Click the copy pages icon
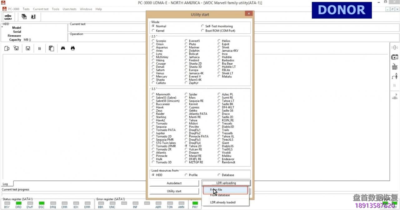 pos(52,48)
